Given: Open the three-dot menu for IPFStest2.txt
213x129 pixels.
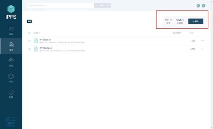Looking at the screenshot, I should point(202,49).
